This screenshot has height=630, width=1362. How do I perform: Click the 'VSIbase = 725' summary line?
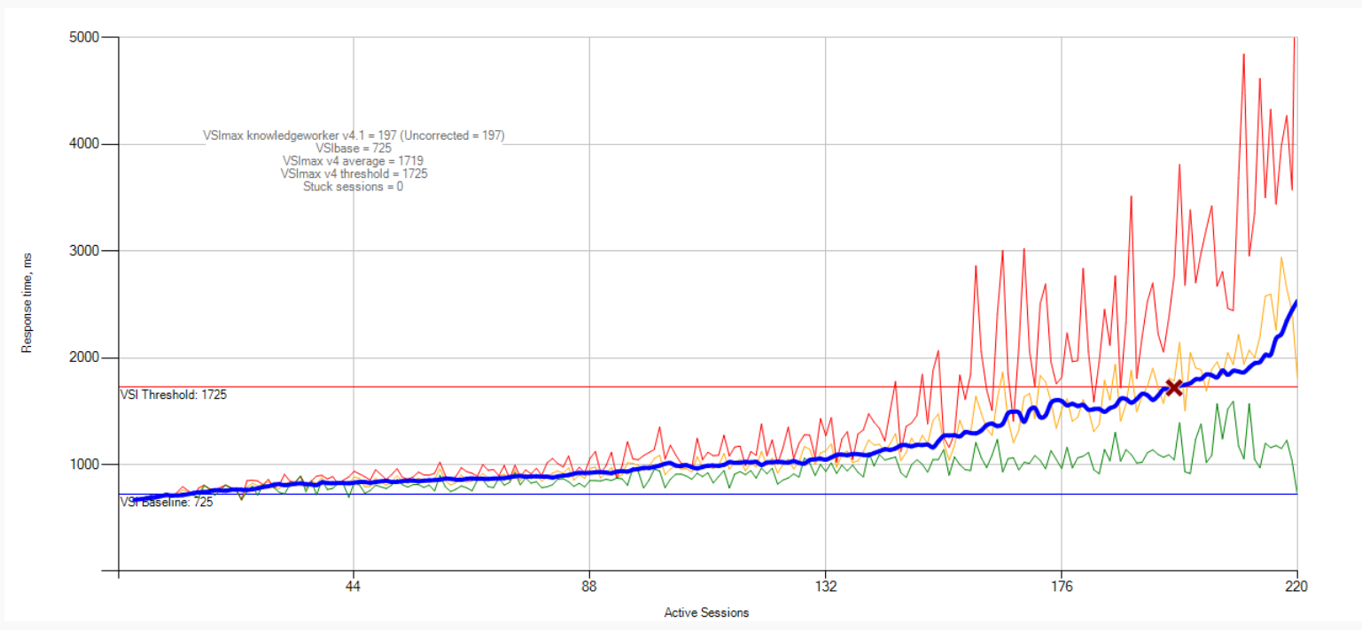coord(354,149)
